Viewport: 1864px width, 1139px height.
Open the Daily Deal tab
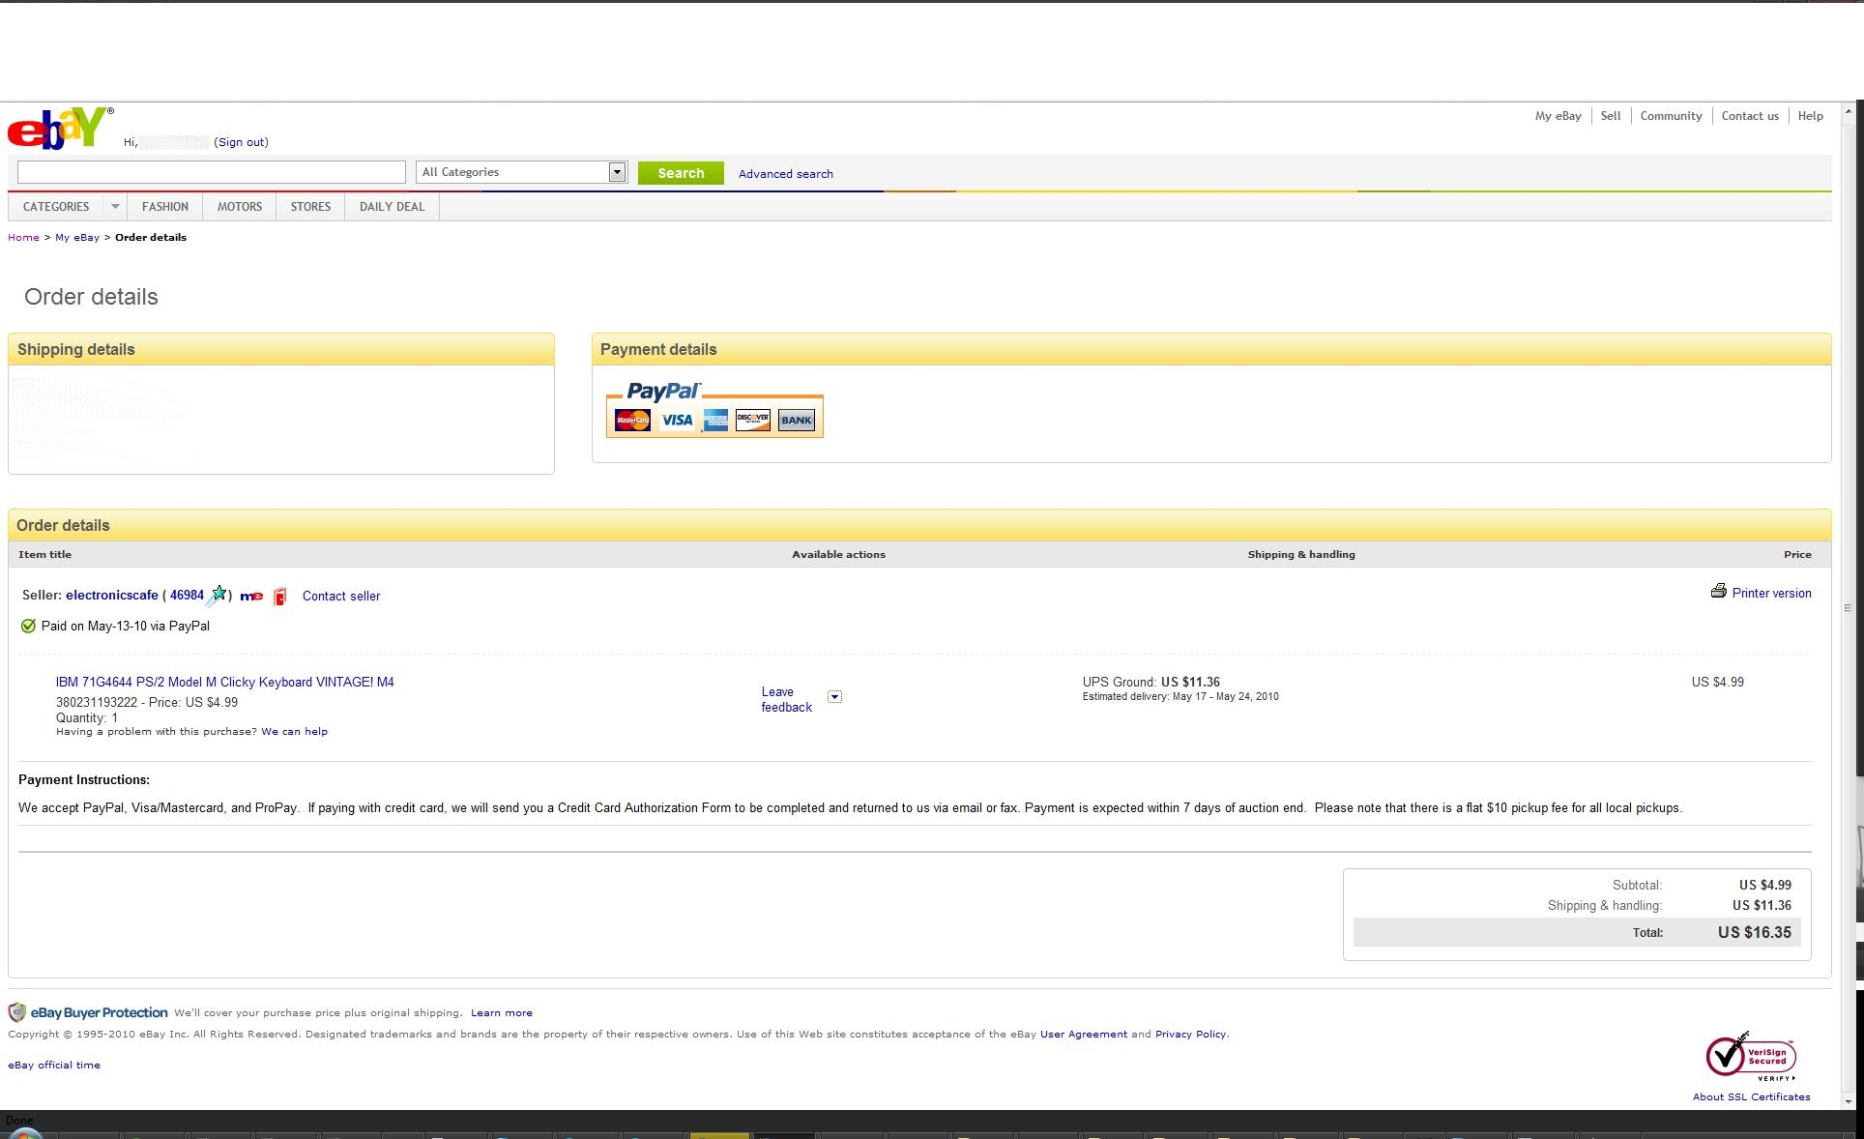tap(392, 206)
